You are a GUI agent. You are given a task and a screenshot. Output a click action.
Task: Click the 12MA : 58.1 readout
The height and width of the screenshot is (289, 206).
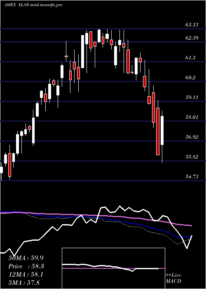click(26, 275)
